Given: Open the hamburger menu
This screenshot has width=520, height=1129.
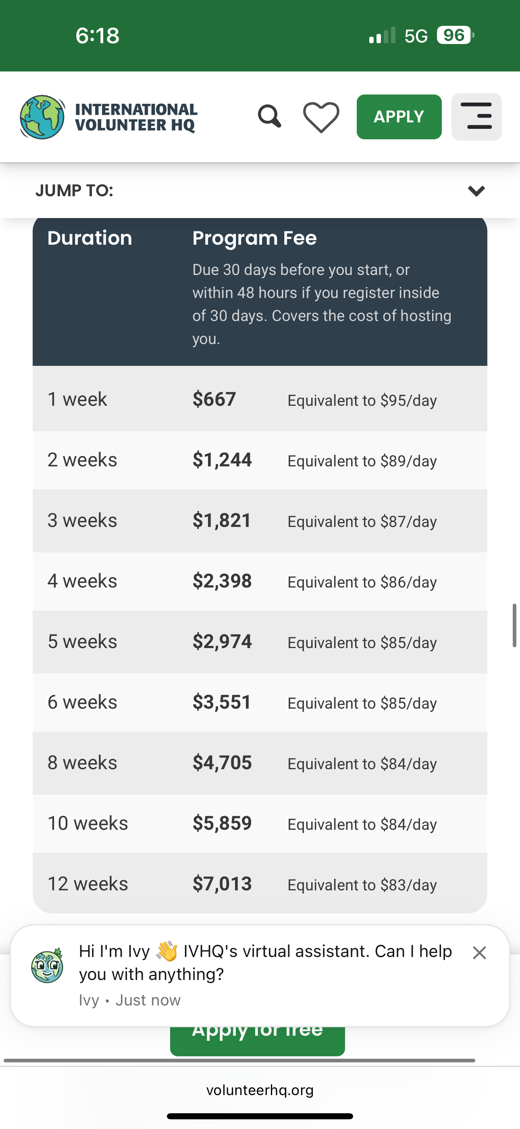Looking at the screenshot, I should tap(476, 117).
